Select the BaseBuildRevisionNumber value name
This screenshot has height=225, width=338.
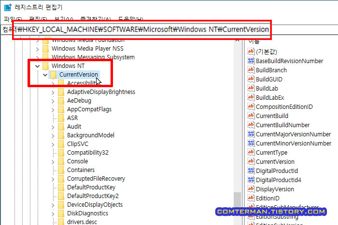click(x=289, y=61)
